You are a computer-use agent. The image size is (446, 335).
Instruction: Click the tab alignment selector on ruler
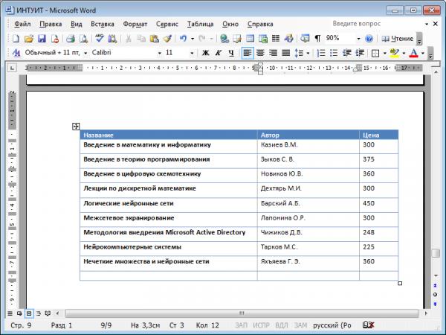click(x=12, y=68)
